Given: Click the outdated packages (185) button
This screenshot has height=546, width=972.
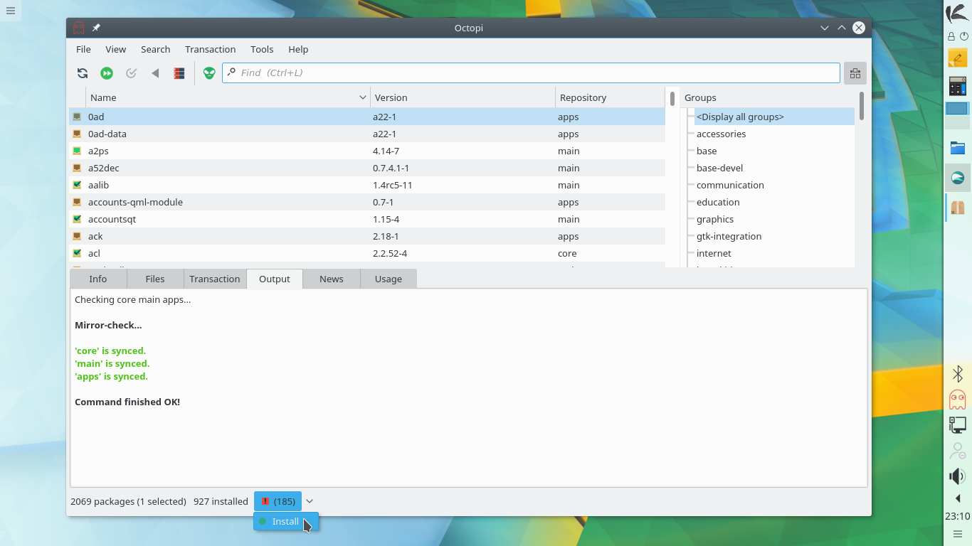Looking at the screenshot, I should 278,501.
